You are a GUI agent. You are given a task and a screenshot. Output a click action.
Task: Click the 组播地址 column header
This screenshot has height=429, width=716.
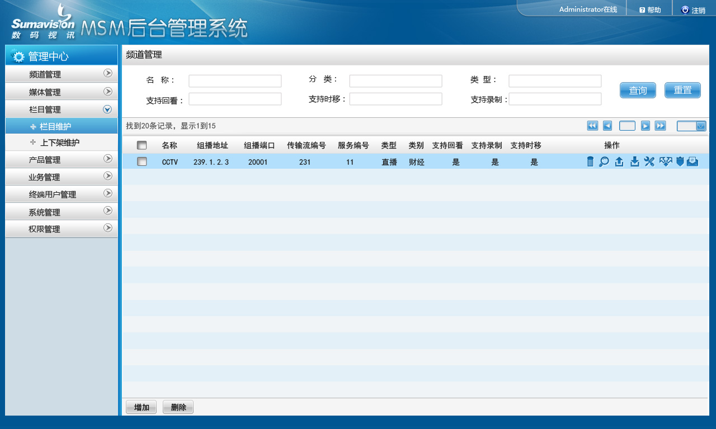[213, 145]
